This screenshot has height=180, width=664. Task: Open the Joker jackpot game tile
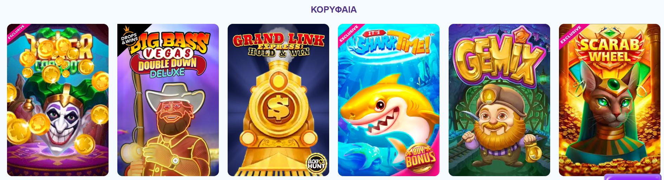(x=58, y=100)
